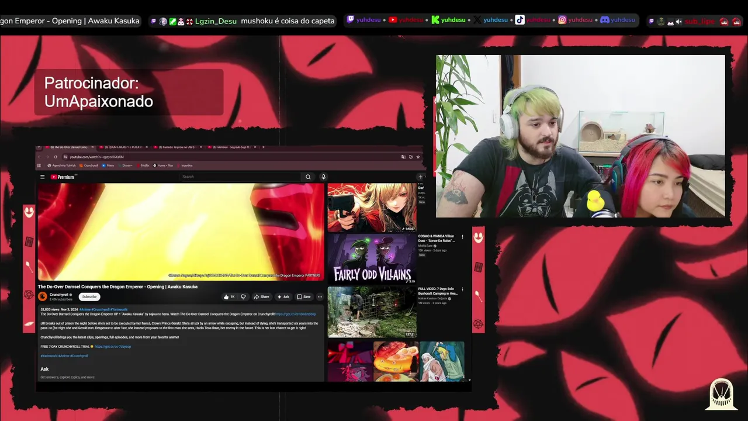Click the Ask section heading below description
748x421 pixels.
click(44, 369)
